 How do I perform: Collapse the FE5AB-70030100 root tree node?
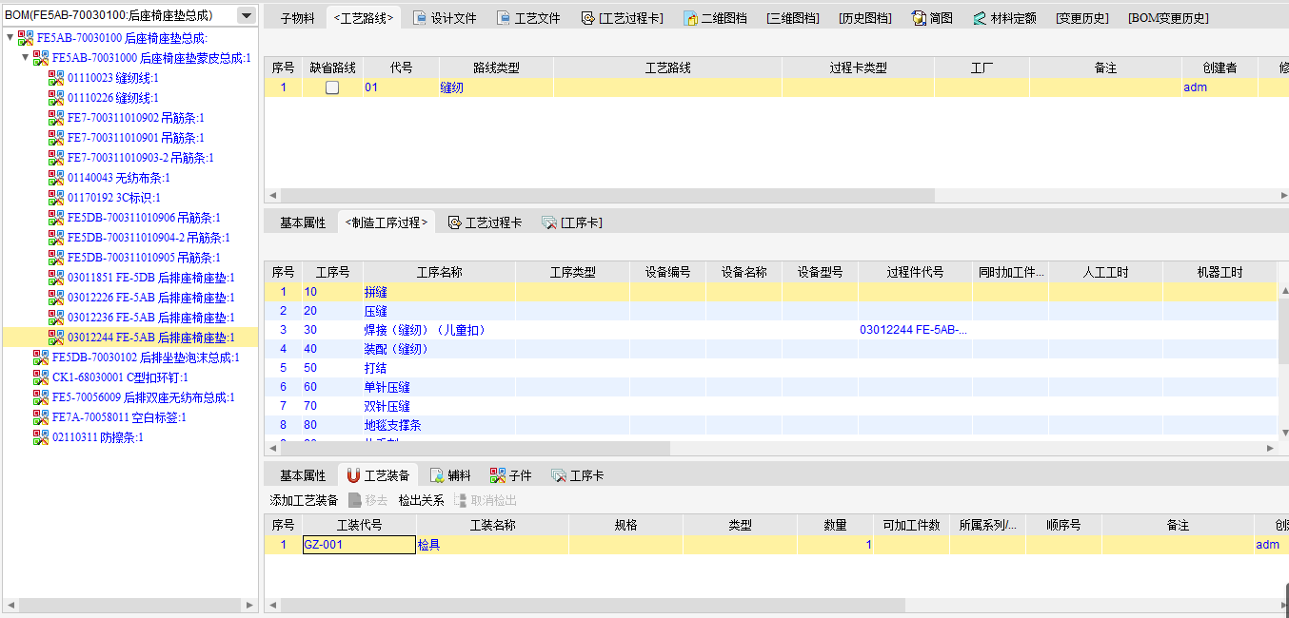[x=10, y=38]
